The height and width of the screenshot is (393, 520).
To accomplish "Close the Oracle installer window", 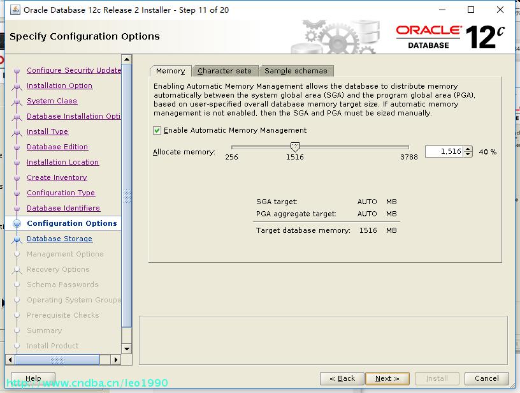I will tap(500, 10).
